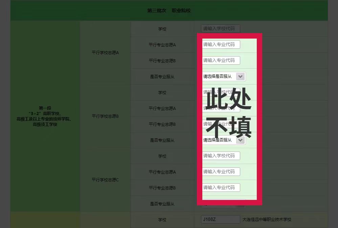The width and height of the screenshot is (338, 228).
Task: Click the 平行学校志愿C group label
Action: click(x=105, y=180)
